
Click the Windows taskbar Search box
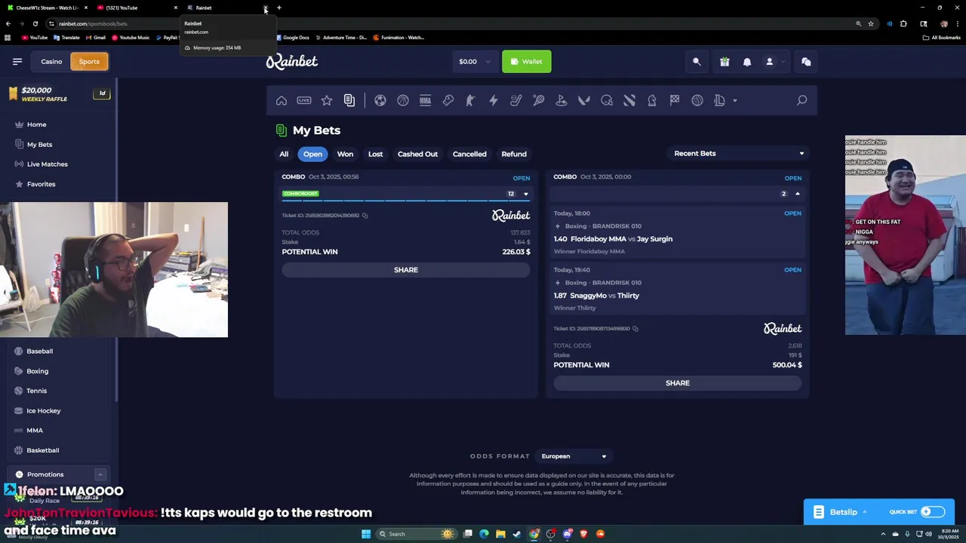417,534
